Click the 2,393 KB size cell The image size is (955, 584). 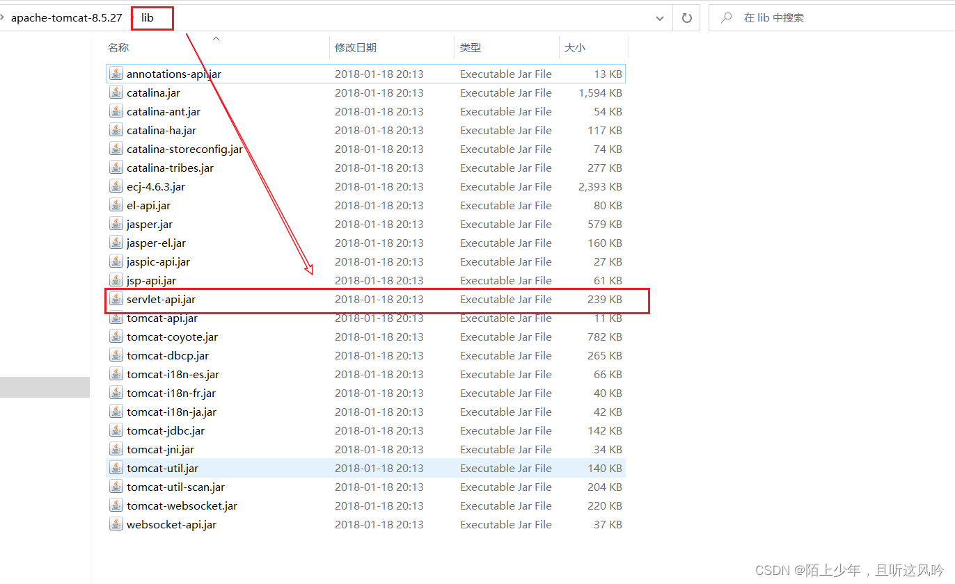600,186
